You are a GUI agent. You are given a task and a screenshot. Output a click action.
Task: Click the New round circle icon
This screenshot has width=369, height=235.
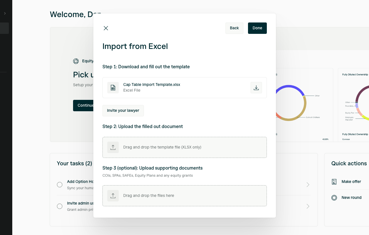pyautogui.click(x=334, y=197)
